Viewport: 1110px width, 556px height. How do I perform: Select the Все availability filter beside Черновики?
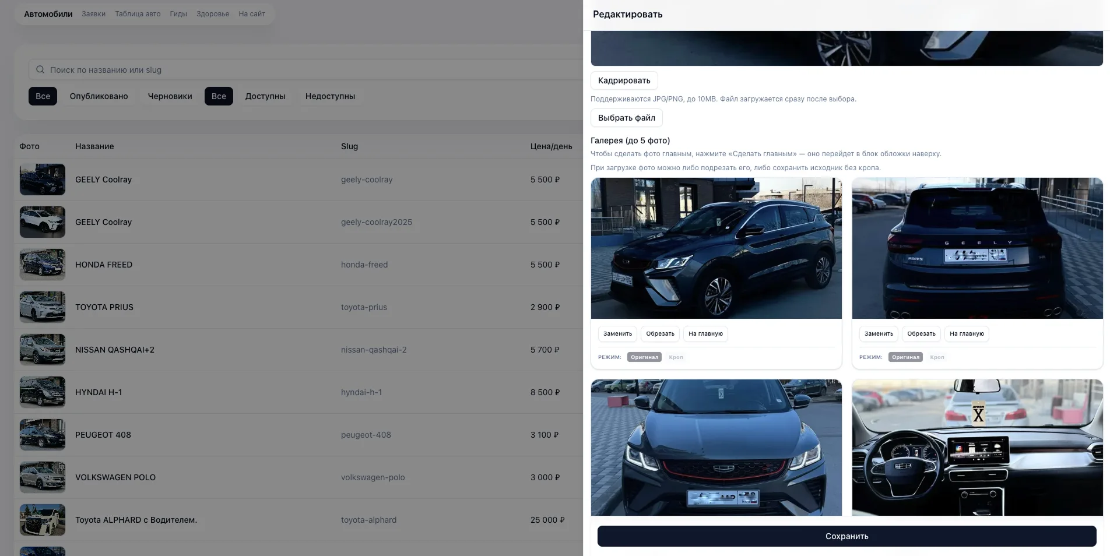click(219, 96)
